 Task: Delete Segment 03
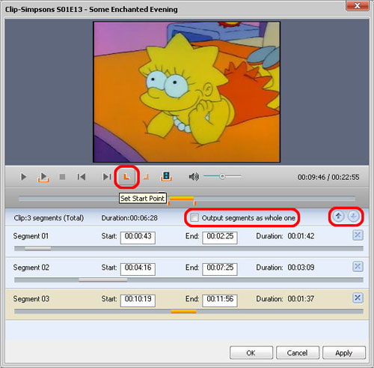pyautogui.click(x=358, y=298)
